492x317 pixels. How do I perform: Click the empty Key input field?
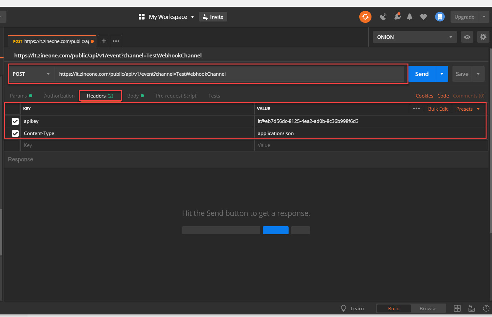coord(138,145)
